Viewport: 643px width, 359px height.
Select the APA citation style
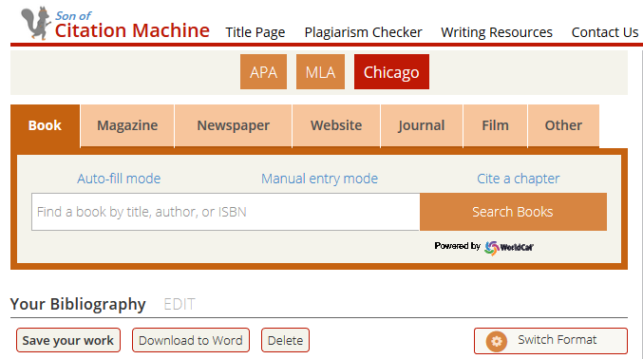pyautogui.click(x=263, y=72)
